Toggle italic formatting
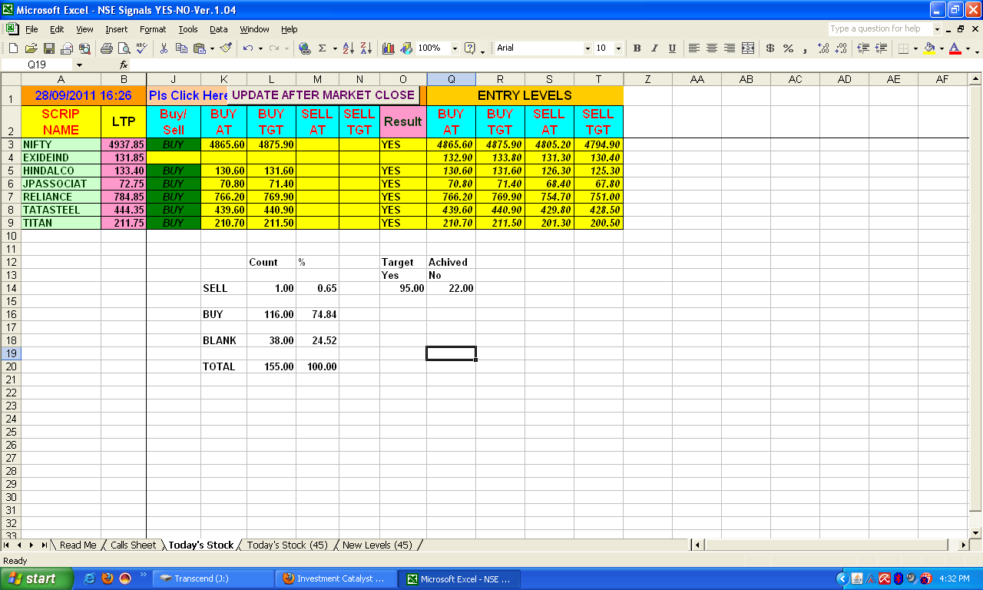The width and height of the screenshot is (983, 590). [x=654, y=48]
